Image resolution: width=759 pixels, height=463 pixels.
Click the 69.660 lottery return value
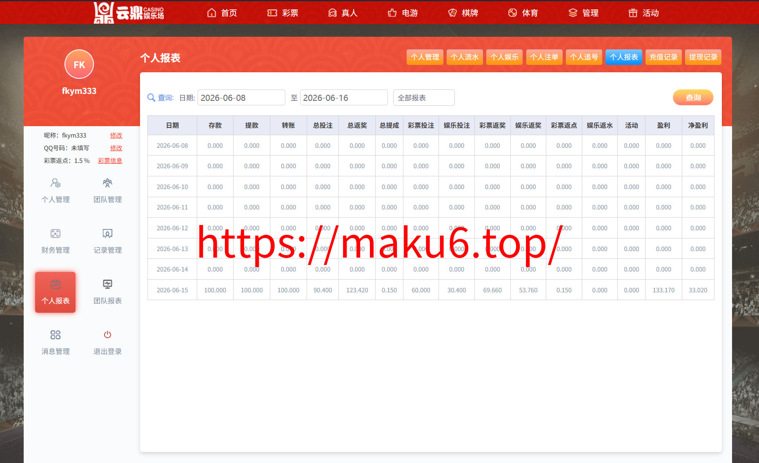click(x=492, y=290)
